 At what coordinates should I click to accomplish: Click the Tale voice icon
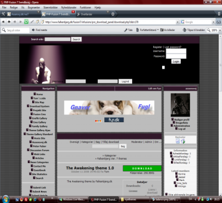coord(125,30)
